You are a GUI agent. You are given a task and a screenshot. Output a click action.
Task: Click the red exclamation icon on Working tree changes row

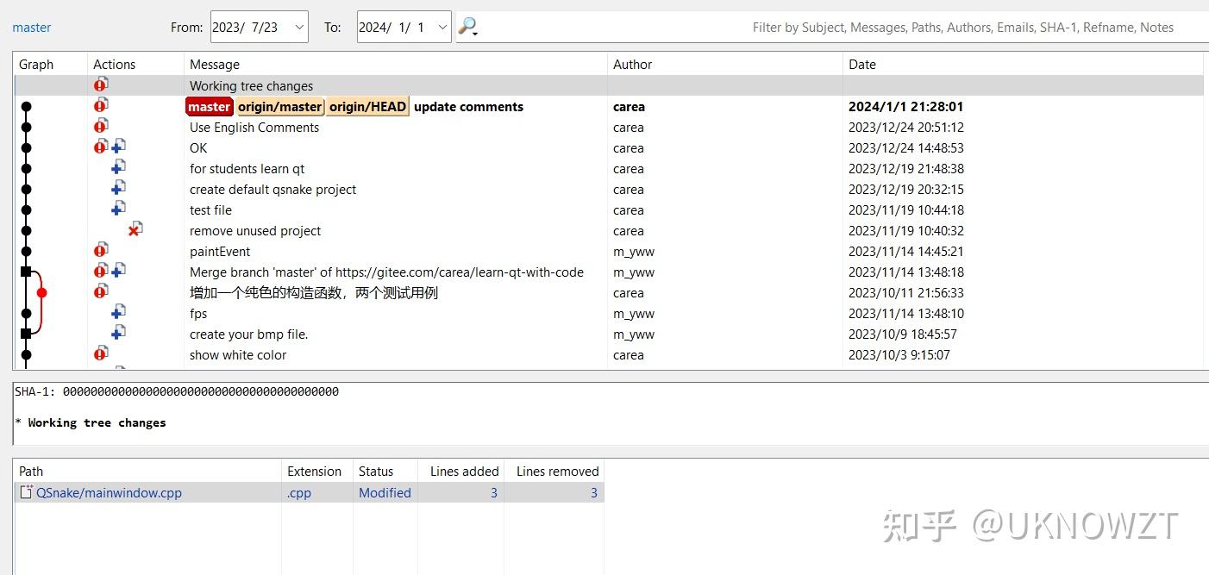[101, 84]
